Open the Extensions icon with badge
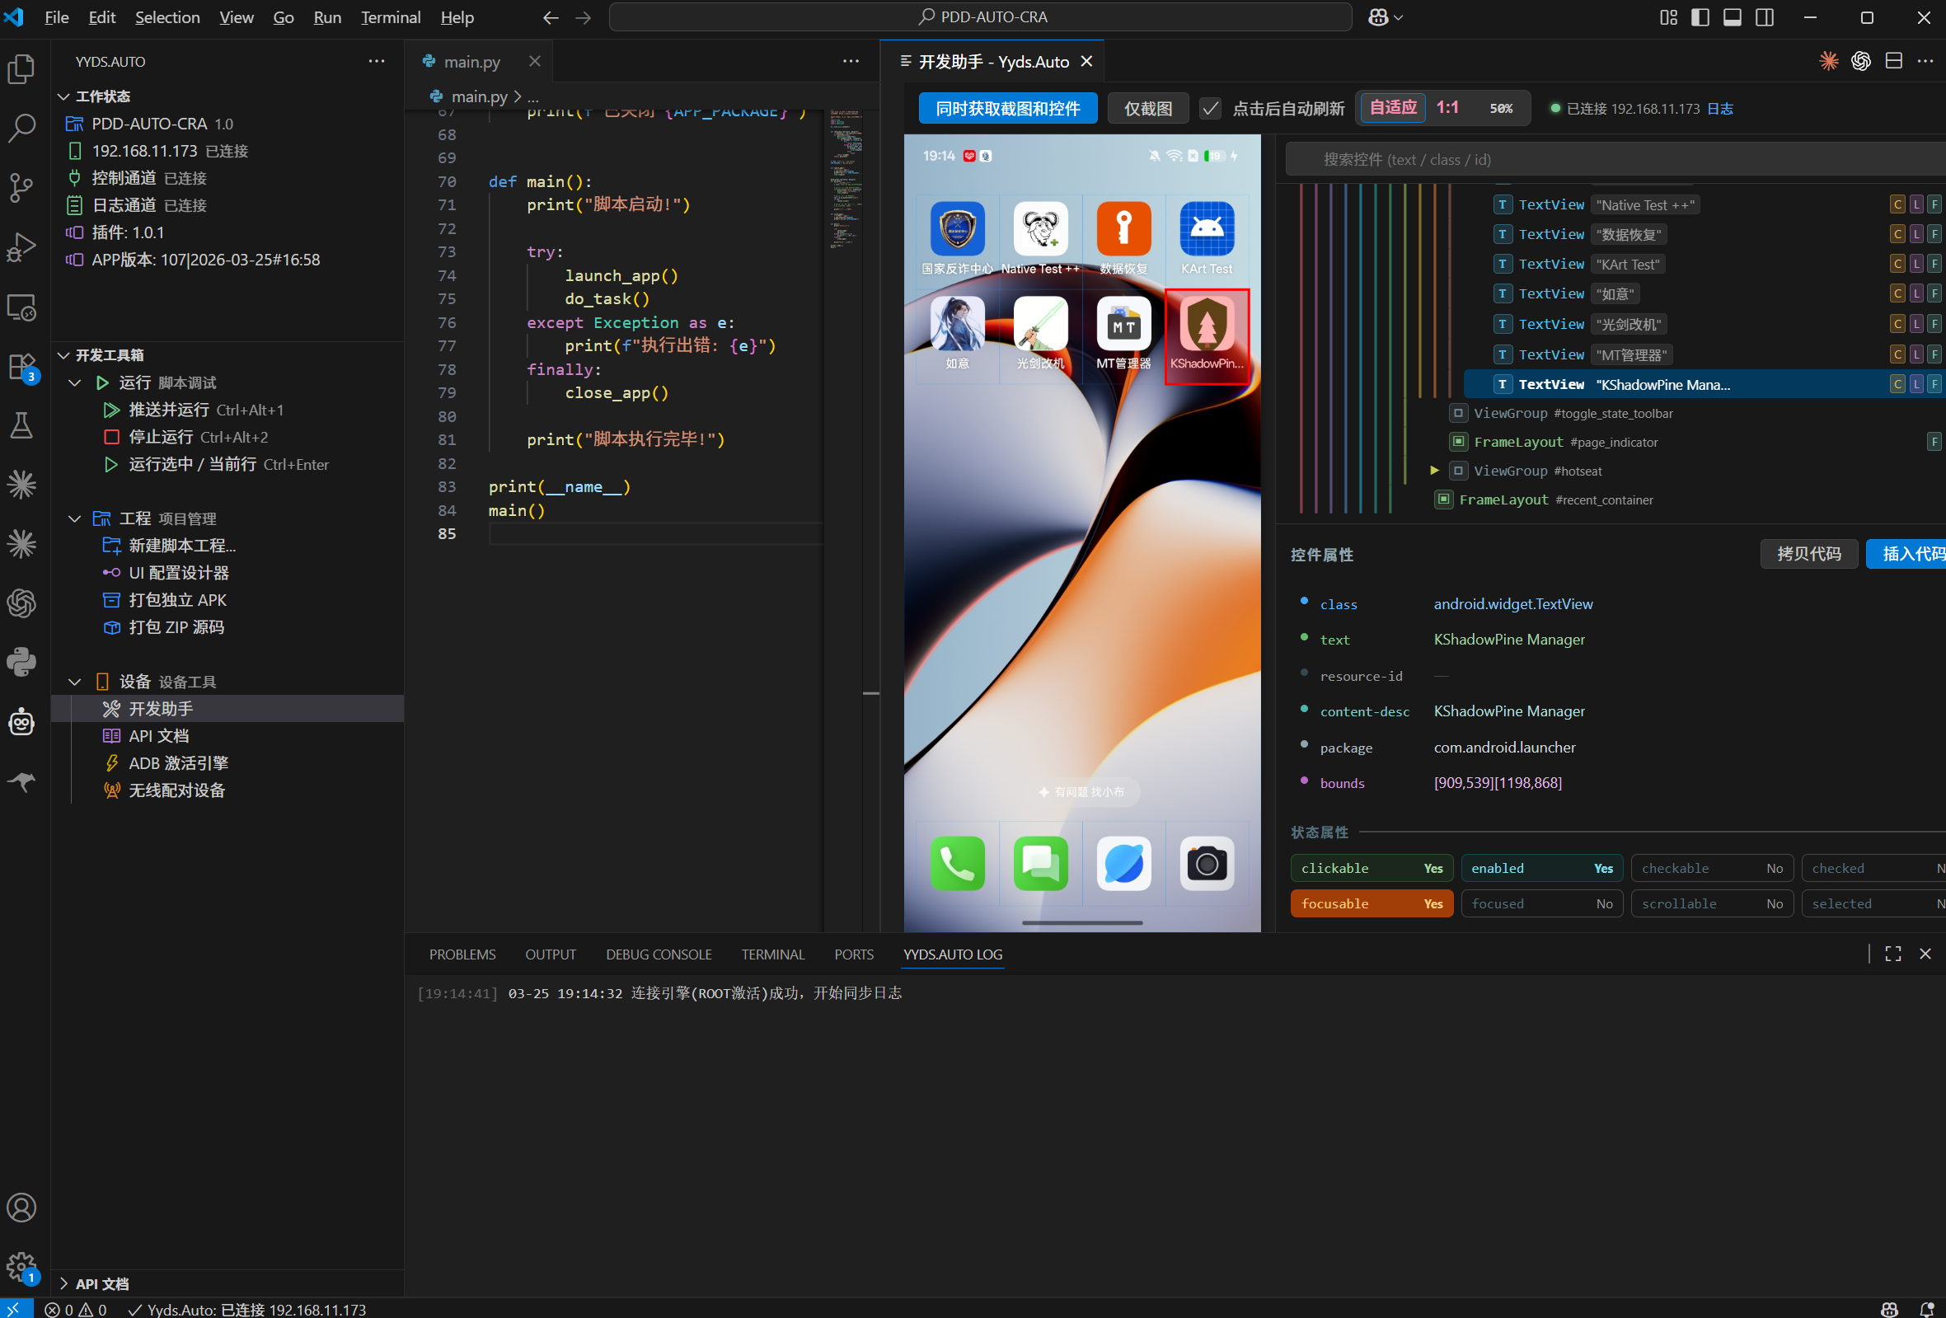Image resolution: width=1946 pixels, height=1318 pixels. click(x=21, y=367)
